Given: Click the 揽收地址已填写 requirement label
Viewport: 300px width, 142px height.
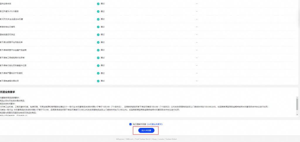Looking at the screenshot, I should click(7, 27).
